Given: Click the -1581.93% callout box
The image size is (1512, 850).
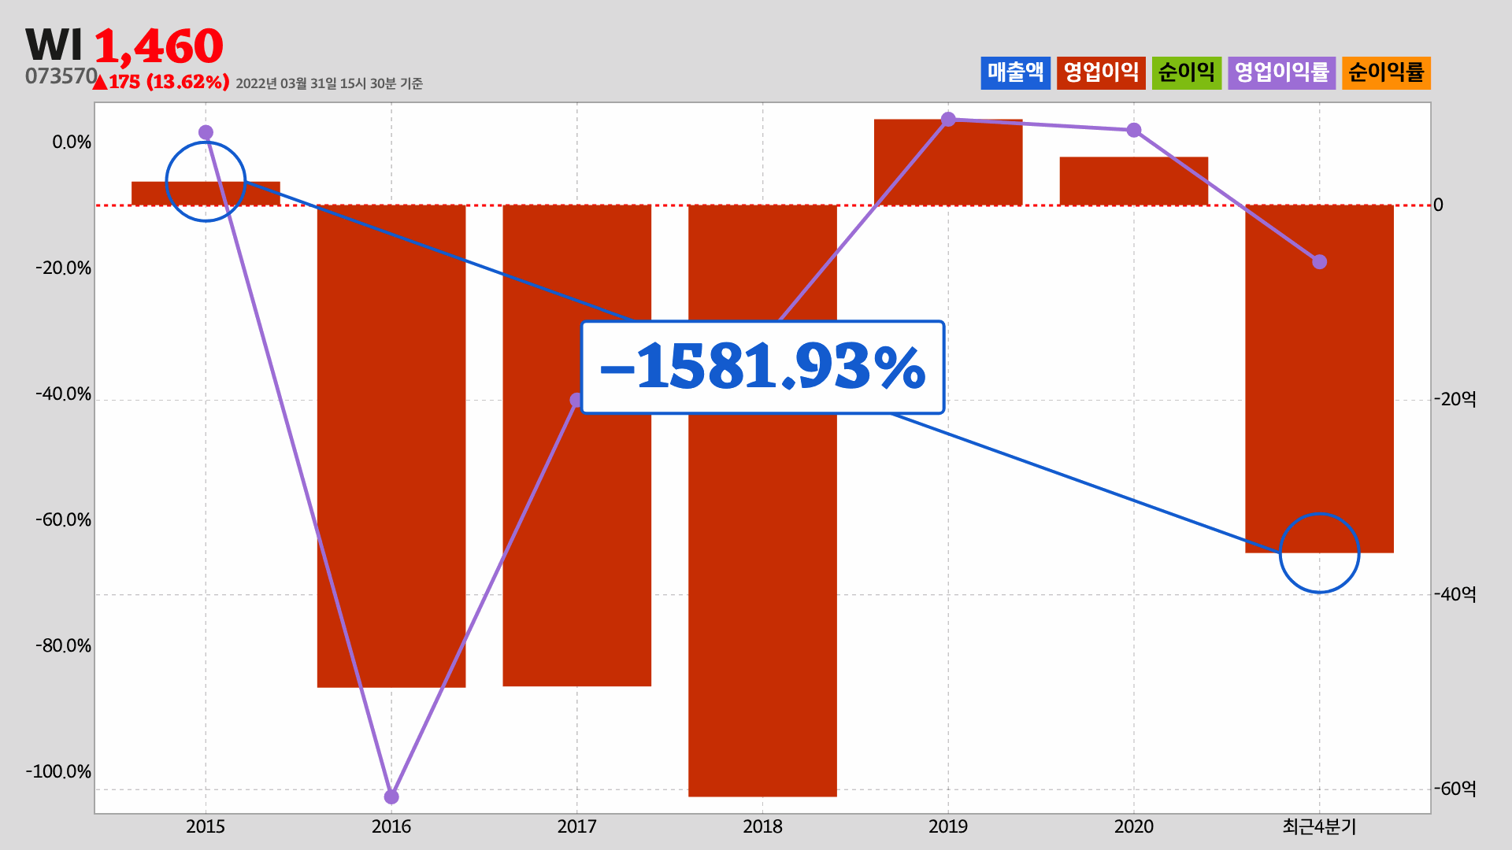Looking at the screenshot, I should pos(762,367).
